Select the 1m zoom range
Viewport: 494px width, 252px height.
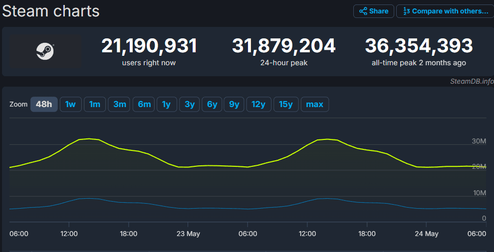[95, 104]
